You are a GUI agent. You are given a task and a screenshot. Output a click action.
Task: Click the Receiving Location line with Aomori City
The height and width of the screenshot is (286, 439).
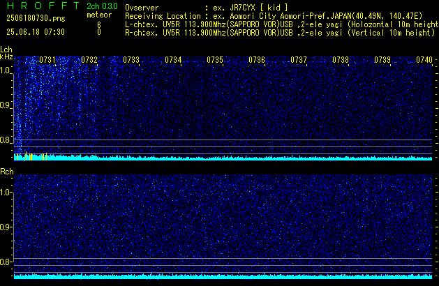pyautogui.click(x=274, y=16)
